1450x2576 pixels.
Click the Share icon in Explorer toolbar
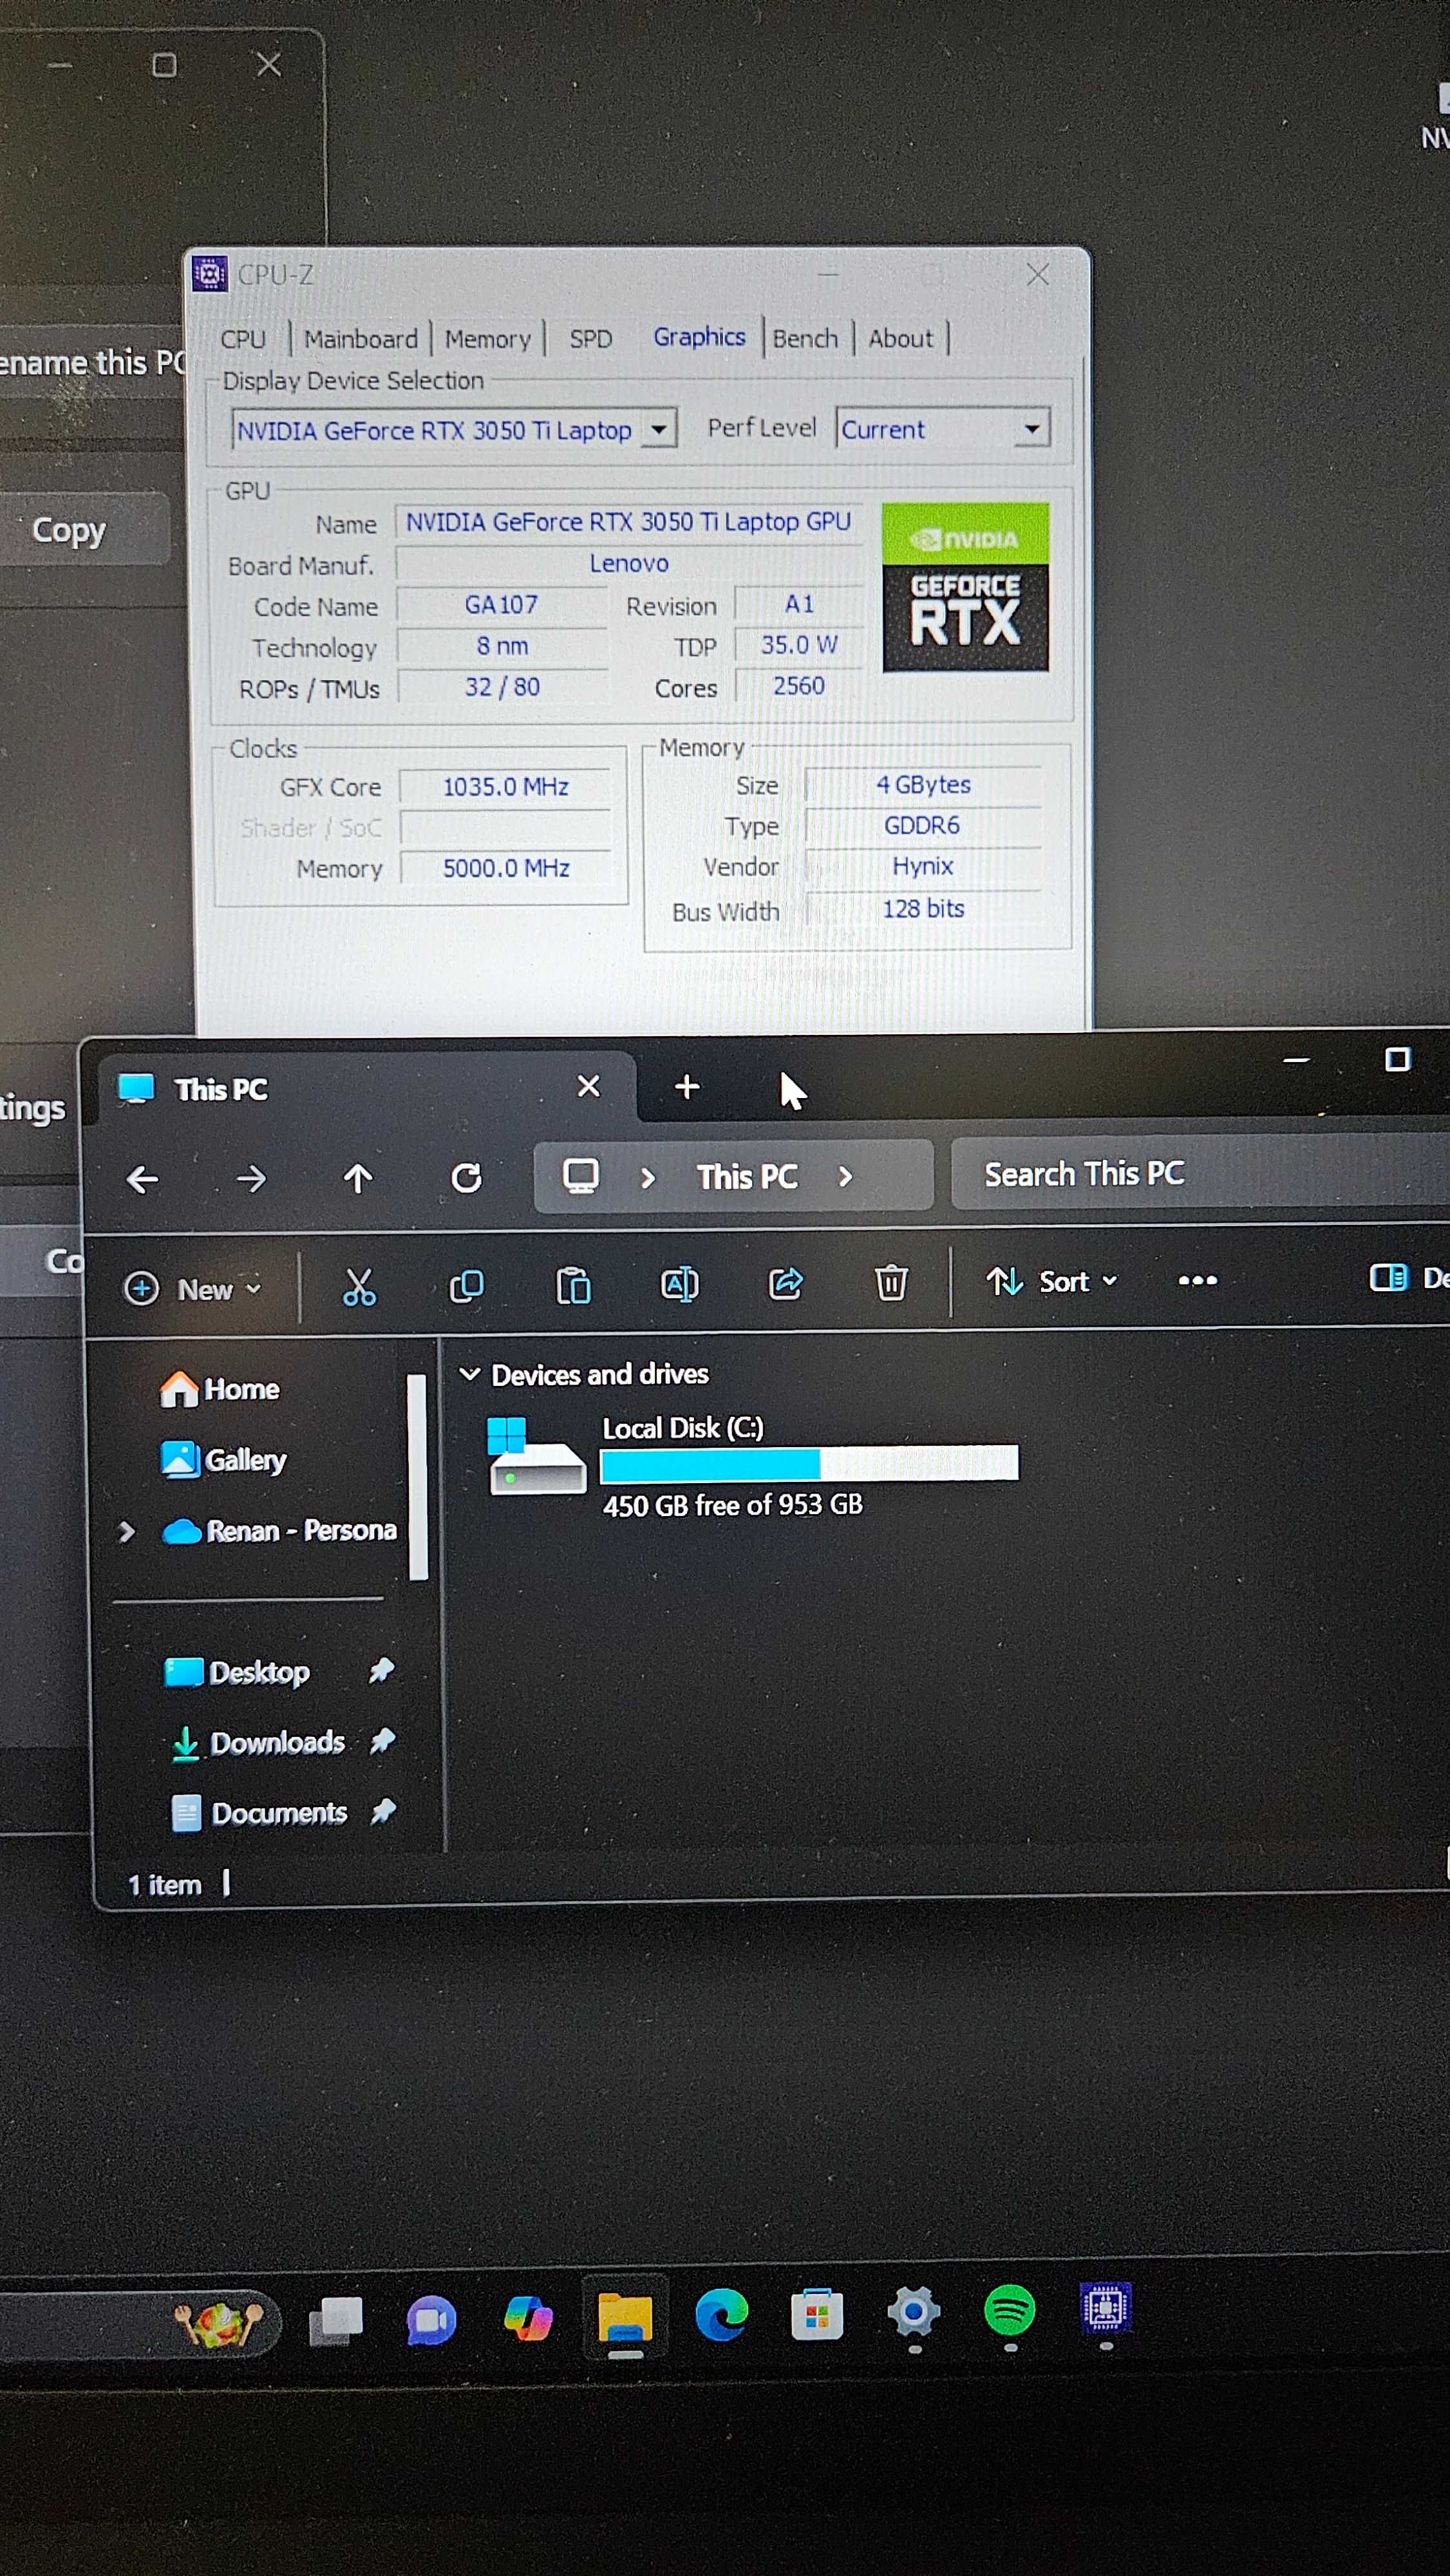tap(785, 1283)
